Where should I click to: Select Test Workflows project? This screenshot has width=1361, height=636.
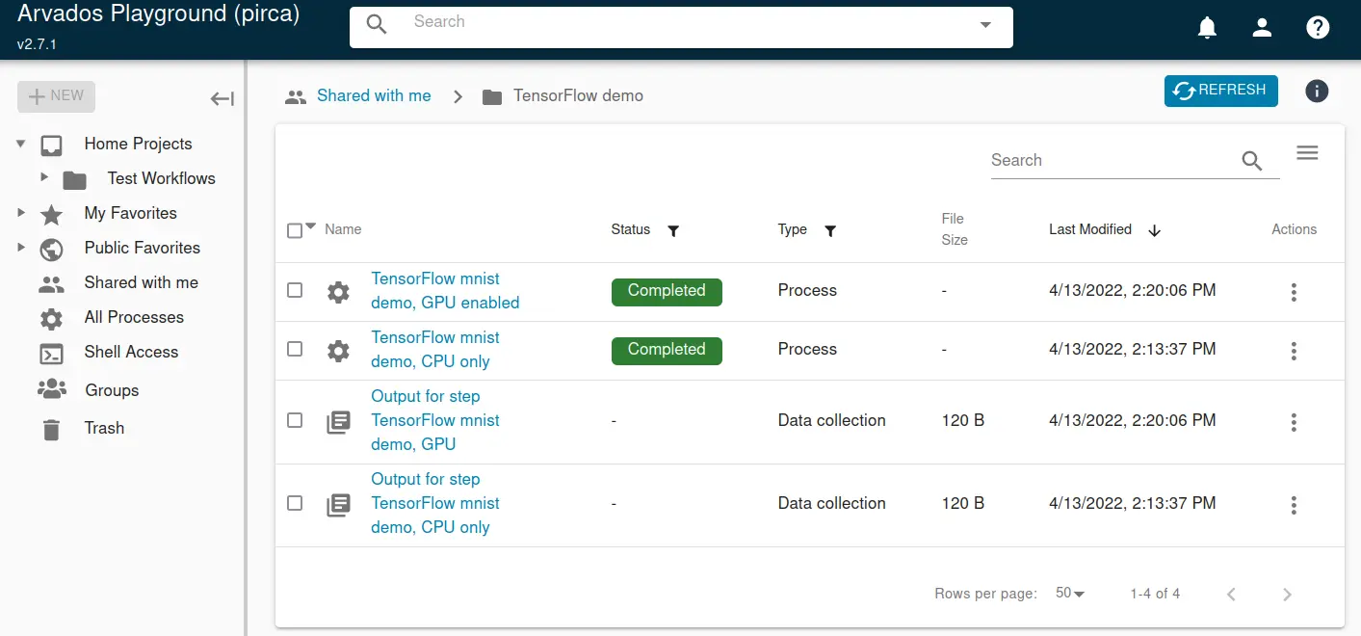pyautogui.click(x=162, y=178)
